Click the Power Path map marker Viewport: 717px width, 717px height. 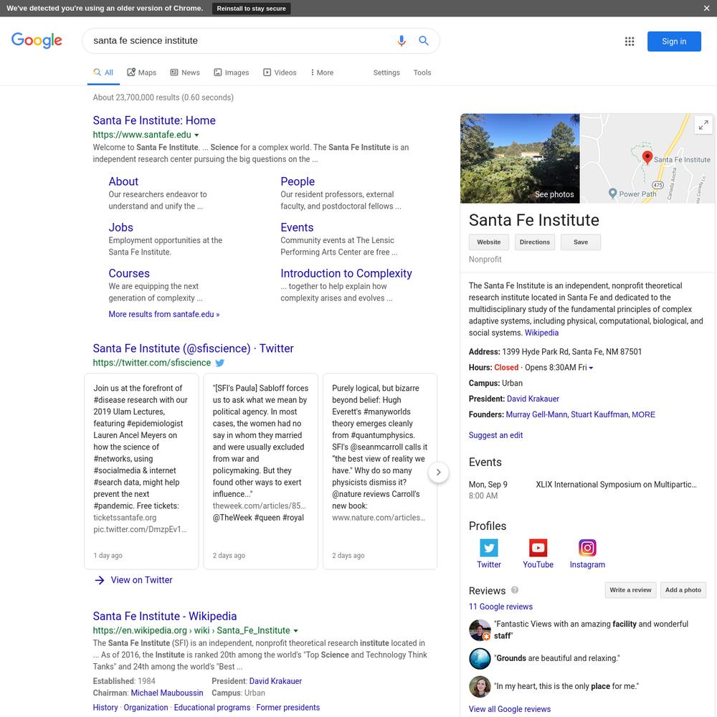click(x=613, y=194)
